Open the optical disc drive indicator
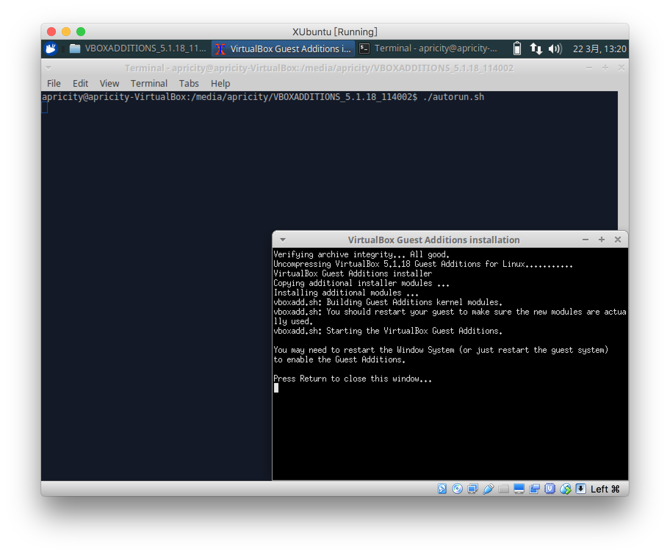This screenshot has width=670, height=555. tap(457, 489)
